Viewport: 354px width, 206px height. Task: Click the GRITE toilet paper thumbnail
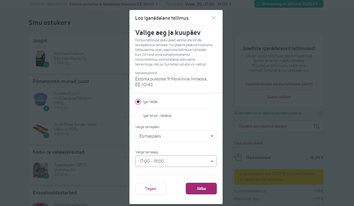41,170
